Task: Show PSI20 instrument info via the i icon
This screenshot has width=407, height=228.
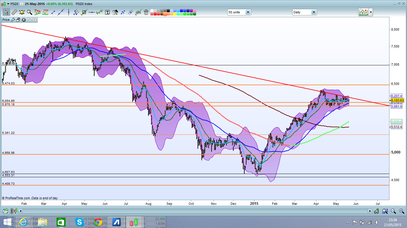Action: pos(22,4)
